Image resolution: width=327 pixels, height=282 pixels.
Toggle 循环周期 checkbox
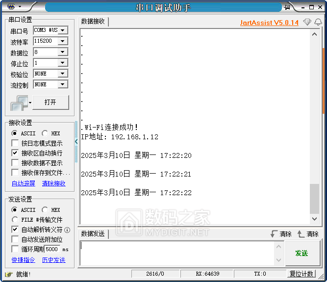pos(15,249)
